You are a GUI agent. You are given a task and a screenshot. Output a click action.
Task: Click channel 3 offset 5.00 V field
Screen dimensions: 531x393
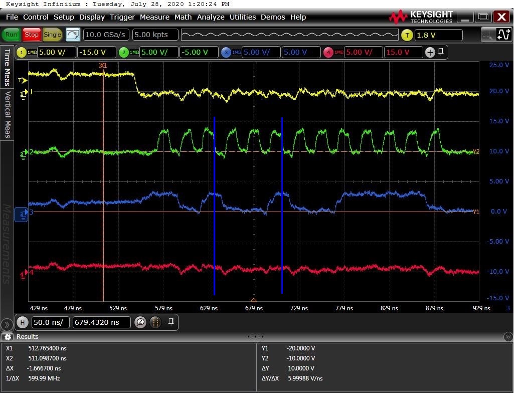(x=301, y=52)
